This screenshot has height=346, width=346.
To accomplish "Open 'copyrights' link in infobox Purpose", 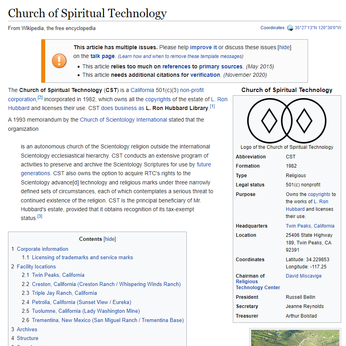I will pos(319,194).
